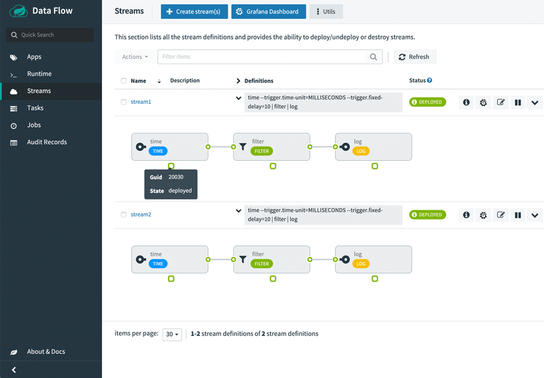Click the DEPLOYED status badge of stream1

(x=428, y=102)
